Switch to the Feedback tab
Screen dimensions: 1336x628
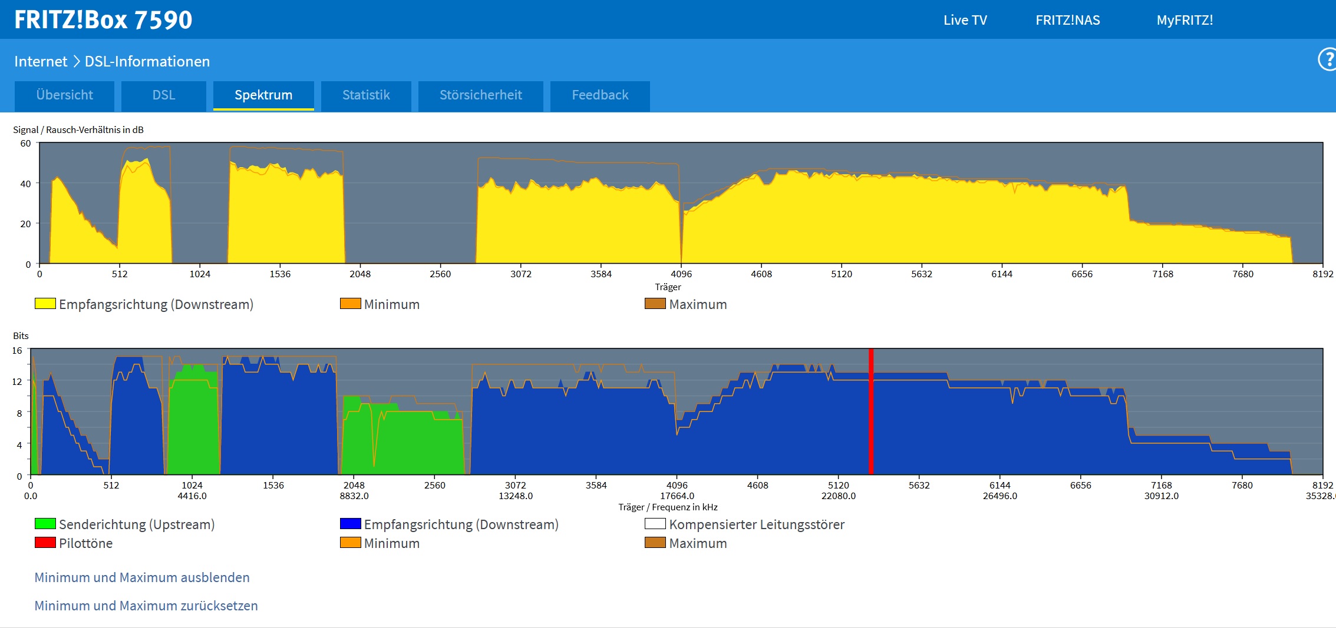[x=600, y=95]
